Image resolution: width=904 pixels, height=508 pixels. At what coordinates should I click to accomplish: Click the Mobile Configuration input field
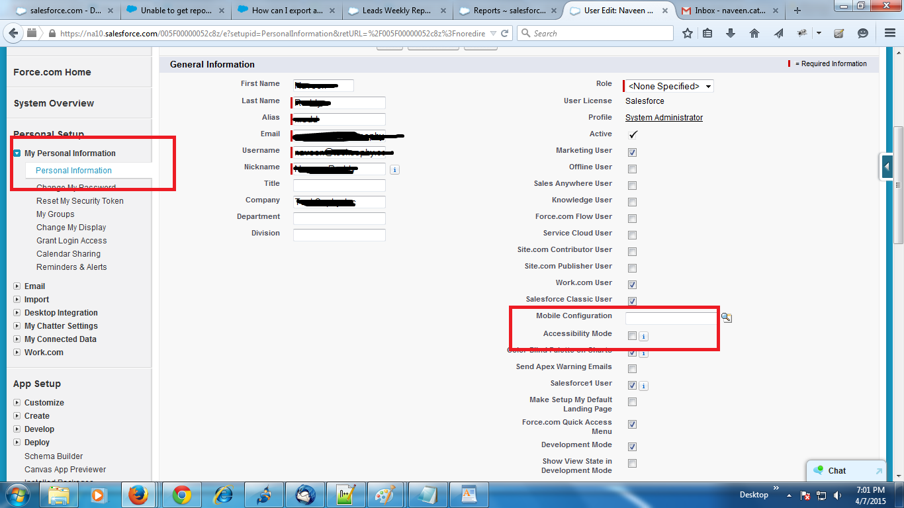coord(672,318)
